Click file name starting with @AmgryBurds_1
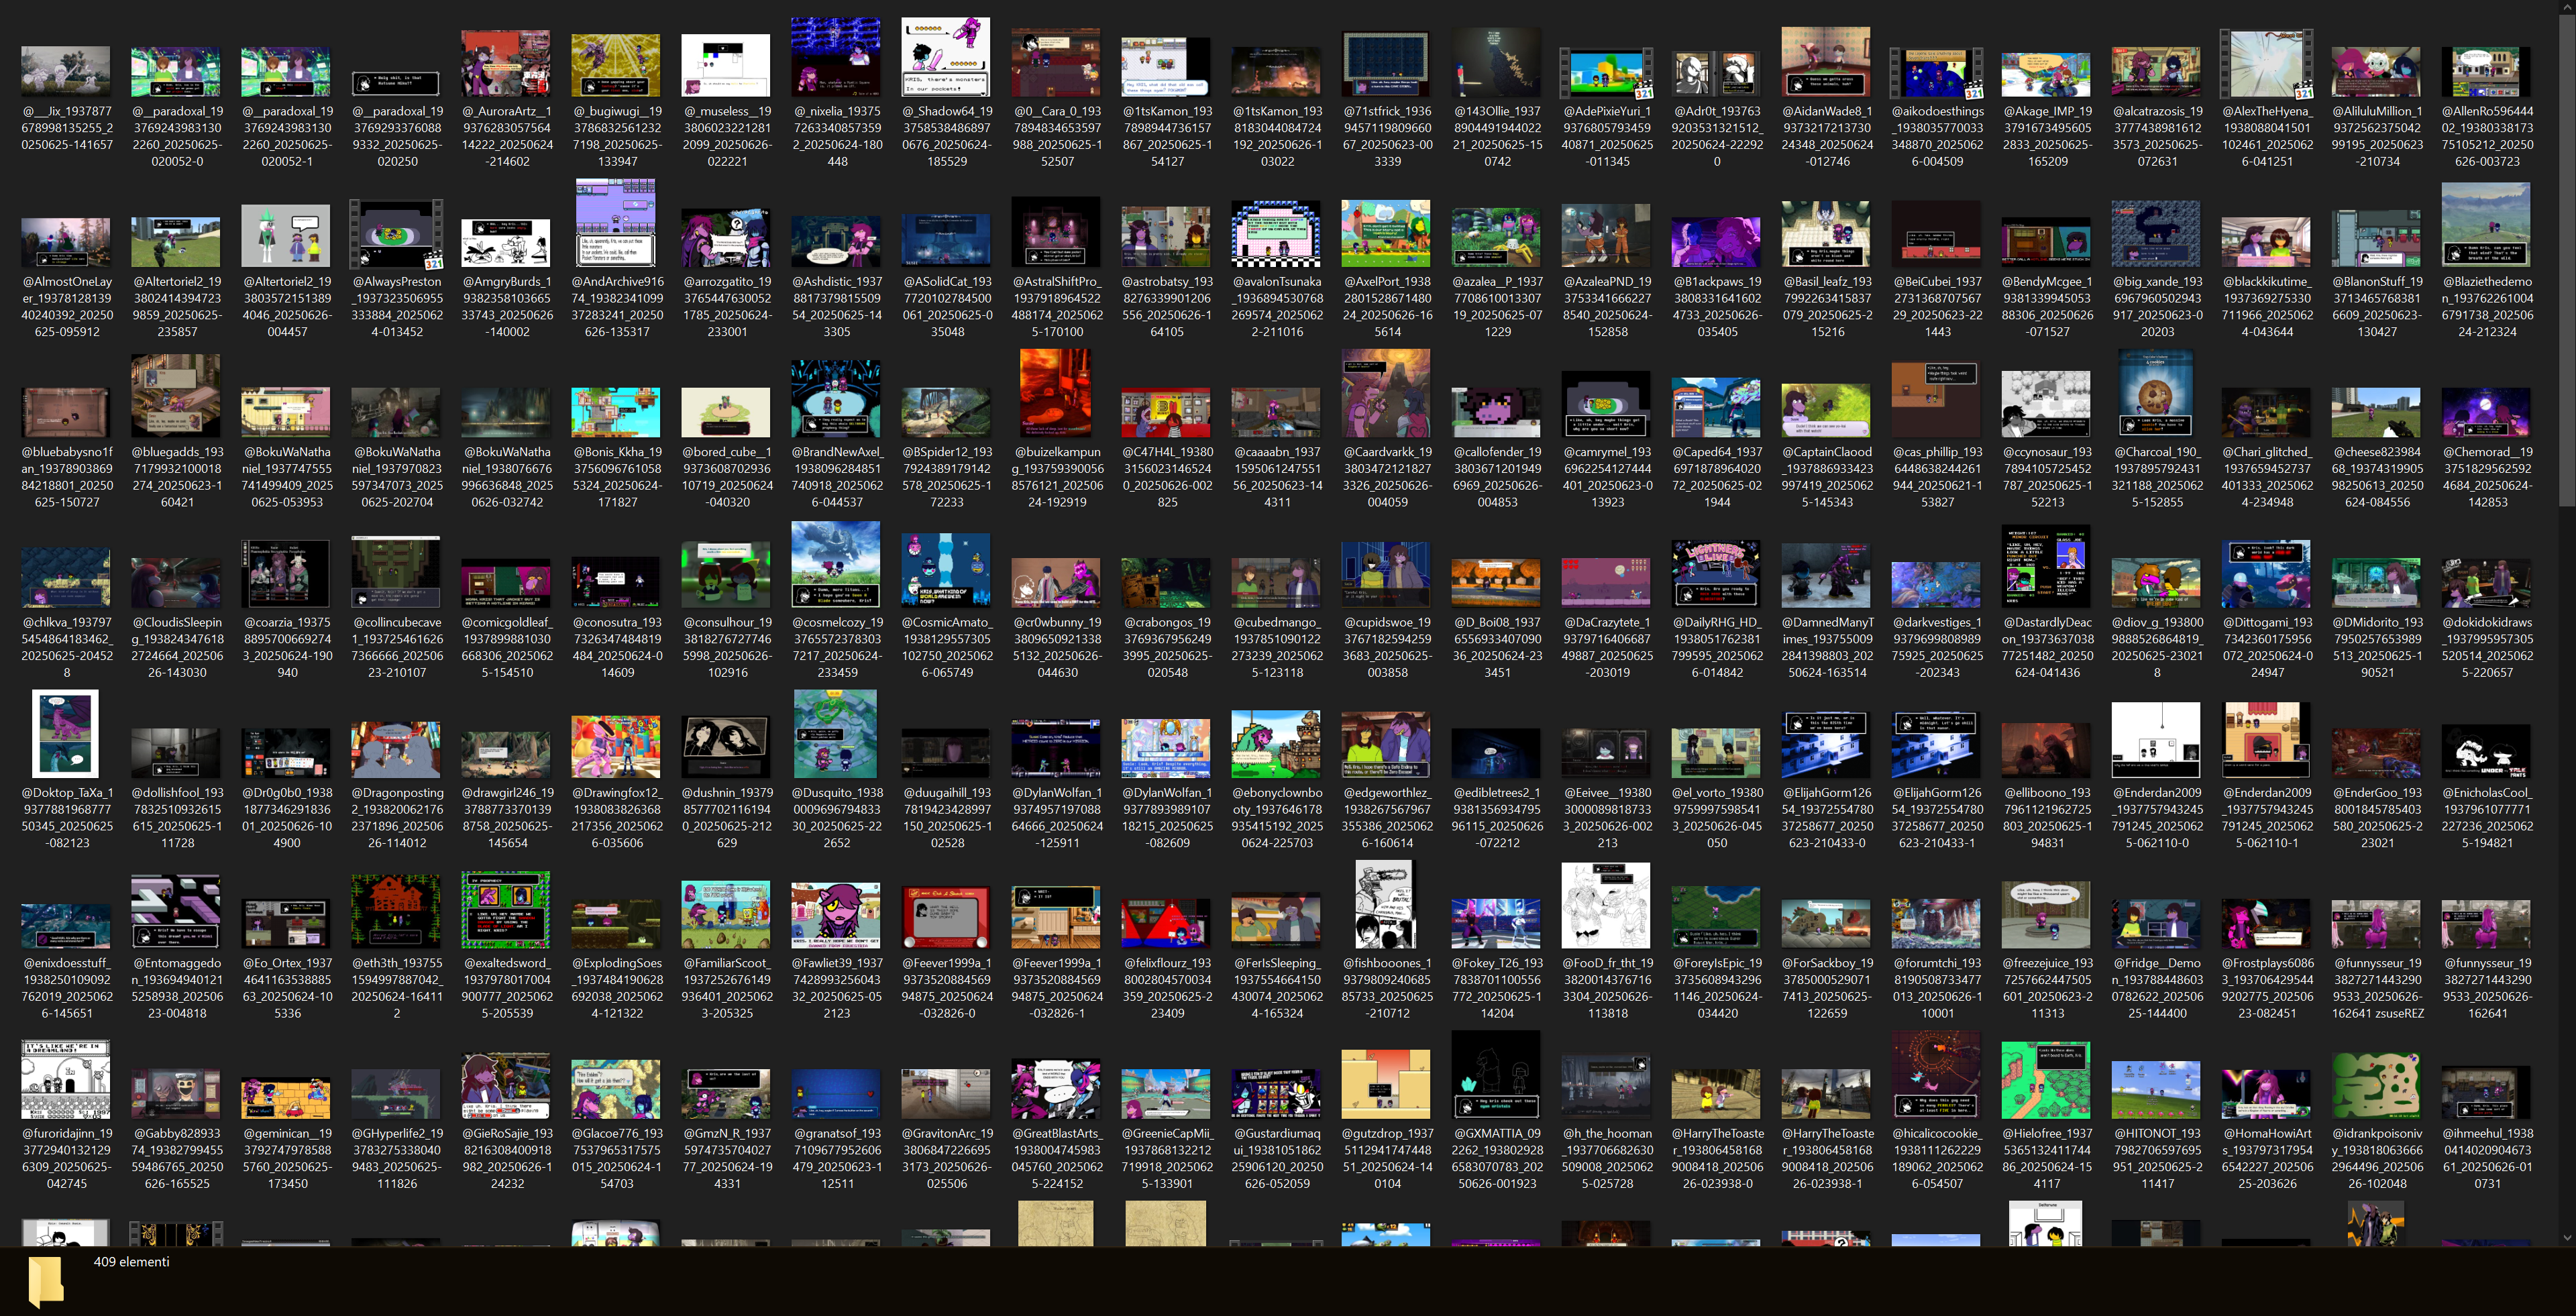 [507, 306]
